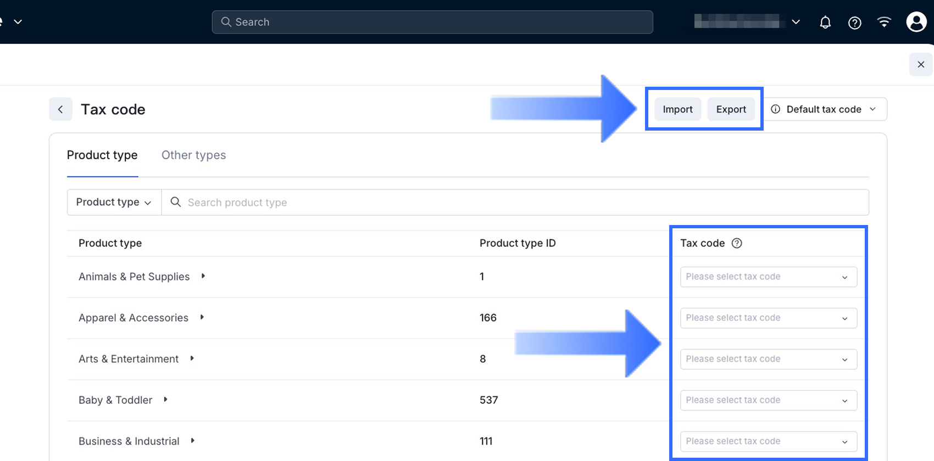Click the Wi-Fi connection status icon

click(884, 22)
